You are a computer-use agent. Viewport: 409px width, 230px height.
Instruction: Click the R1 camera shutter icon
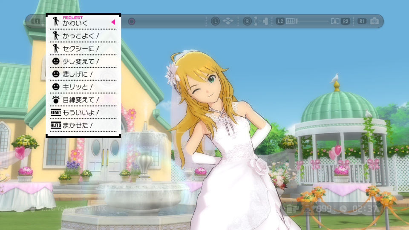pyautogui.click(x=374, y=21)
